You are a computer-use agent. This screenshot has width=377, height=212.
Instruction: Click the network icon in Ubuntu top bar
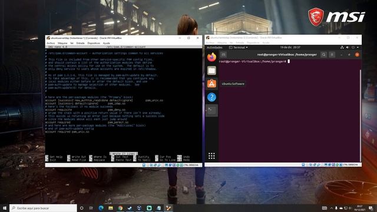[x=342, y=47]
